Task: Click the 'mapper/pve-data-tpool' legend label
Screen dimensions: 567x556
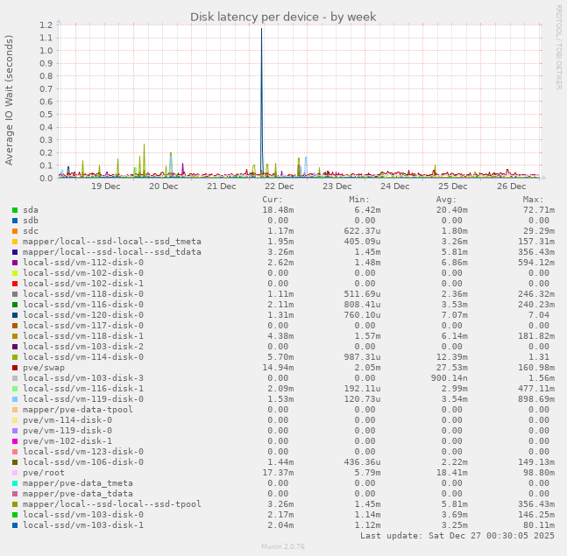Action: point(78,410)
